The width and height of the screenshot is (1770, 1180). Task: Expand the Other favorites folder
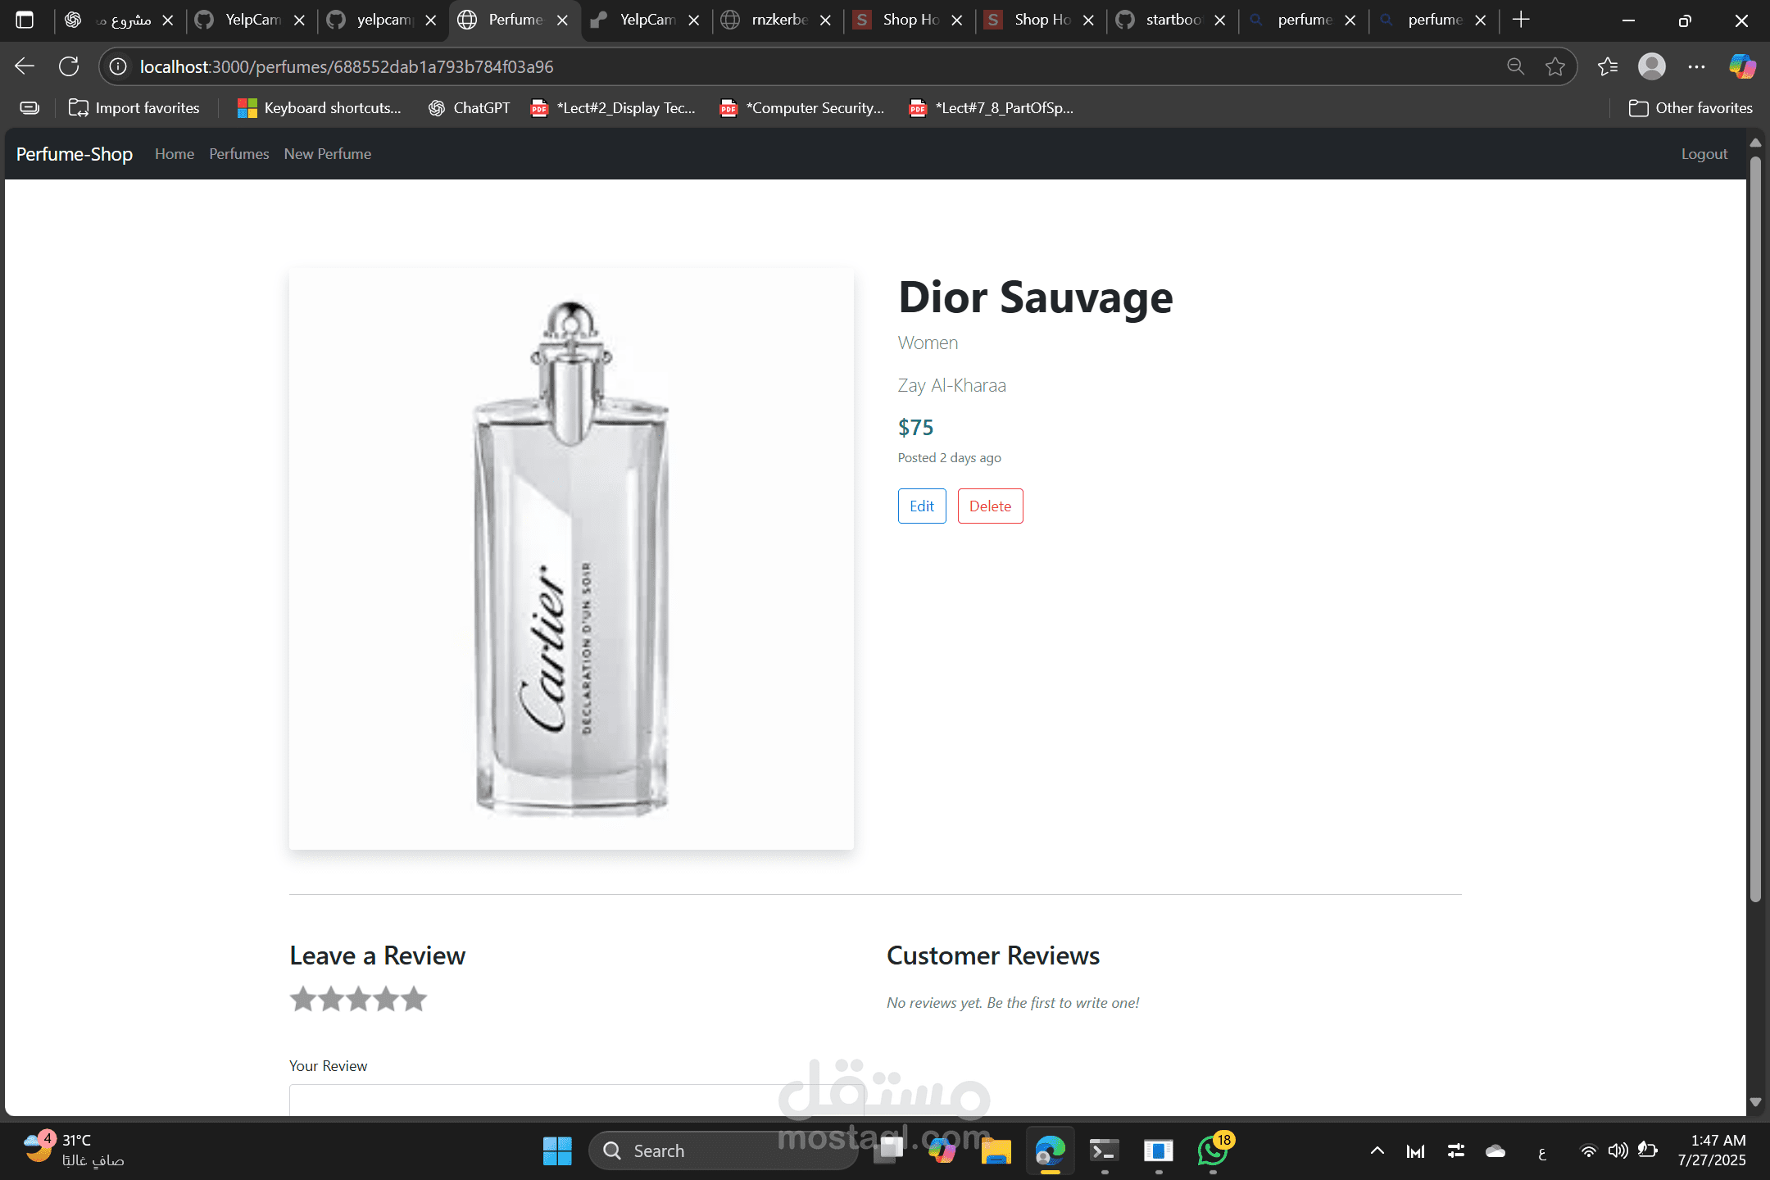pyautogui.click(x=1691, y=108)
